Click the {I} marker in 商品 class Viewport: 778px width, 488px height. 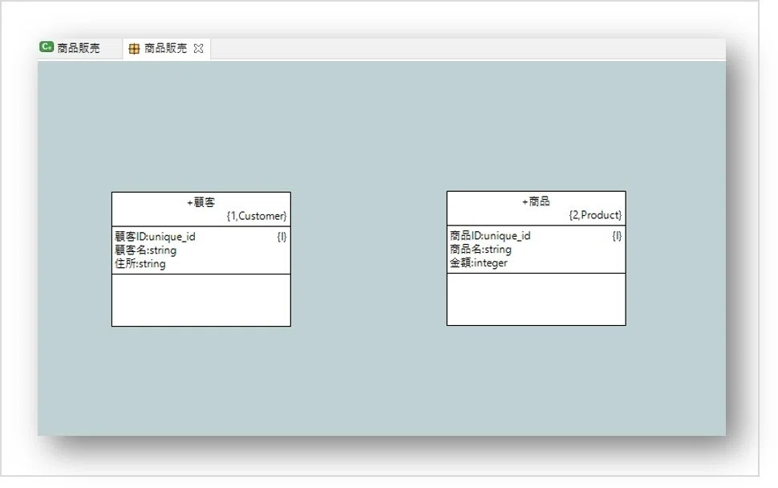[x=617, y=236]
